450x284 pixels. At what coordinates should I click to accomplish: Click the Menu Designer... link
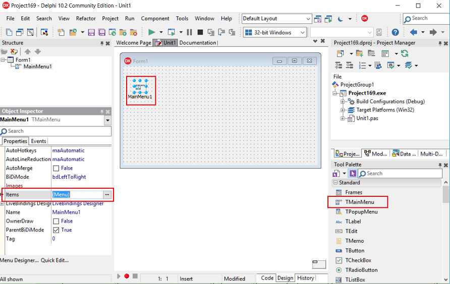[19, 260]
